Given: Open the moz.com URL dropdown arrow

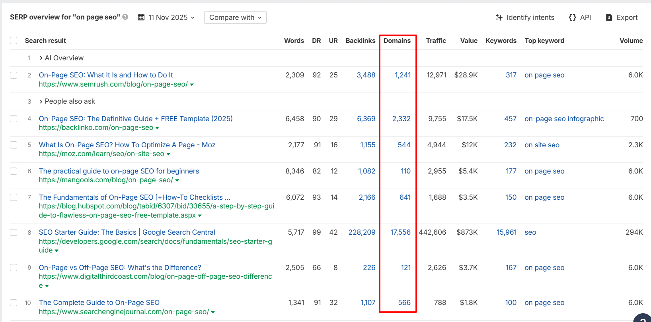Looking at the screenshot, I should click(168, 154).
